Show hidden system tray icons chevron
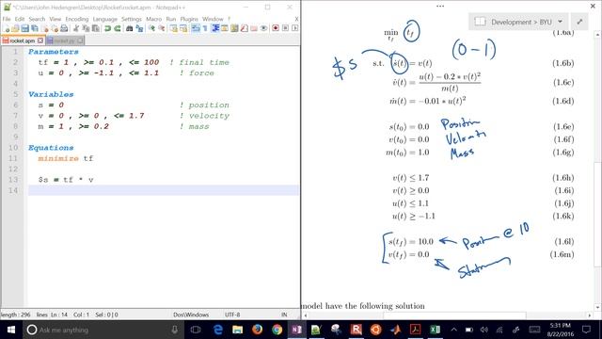The image size is (602, 339). (x=453, y=330)
